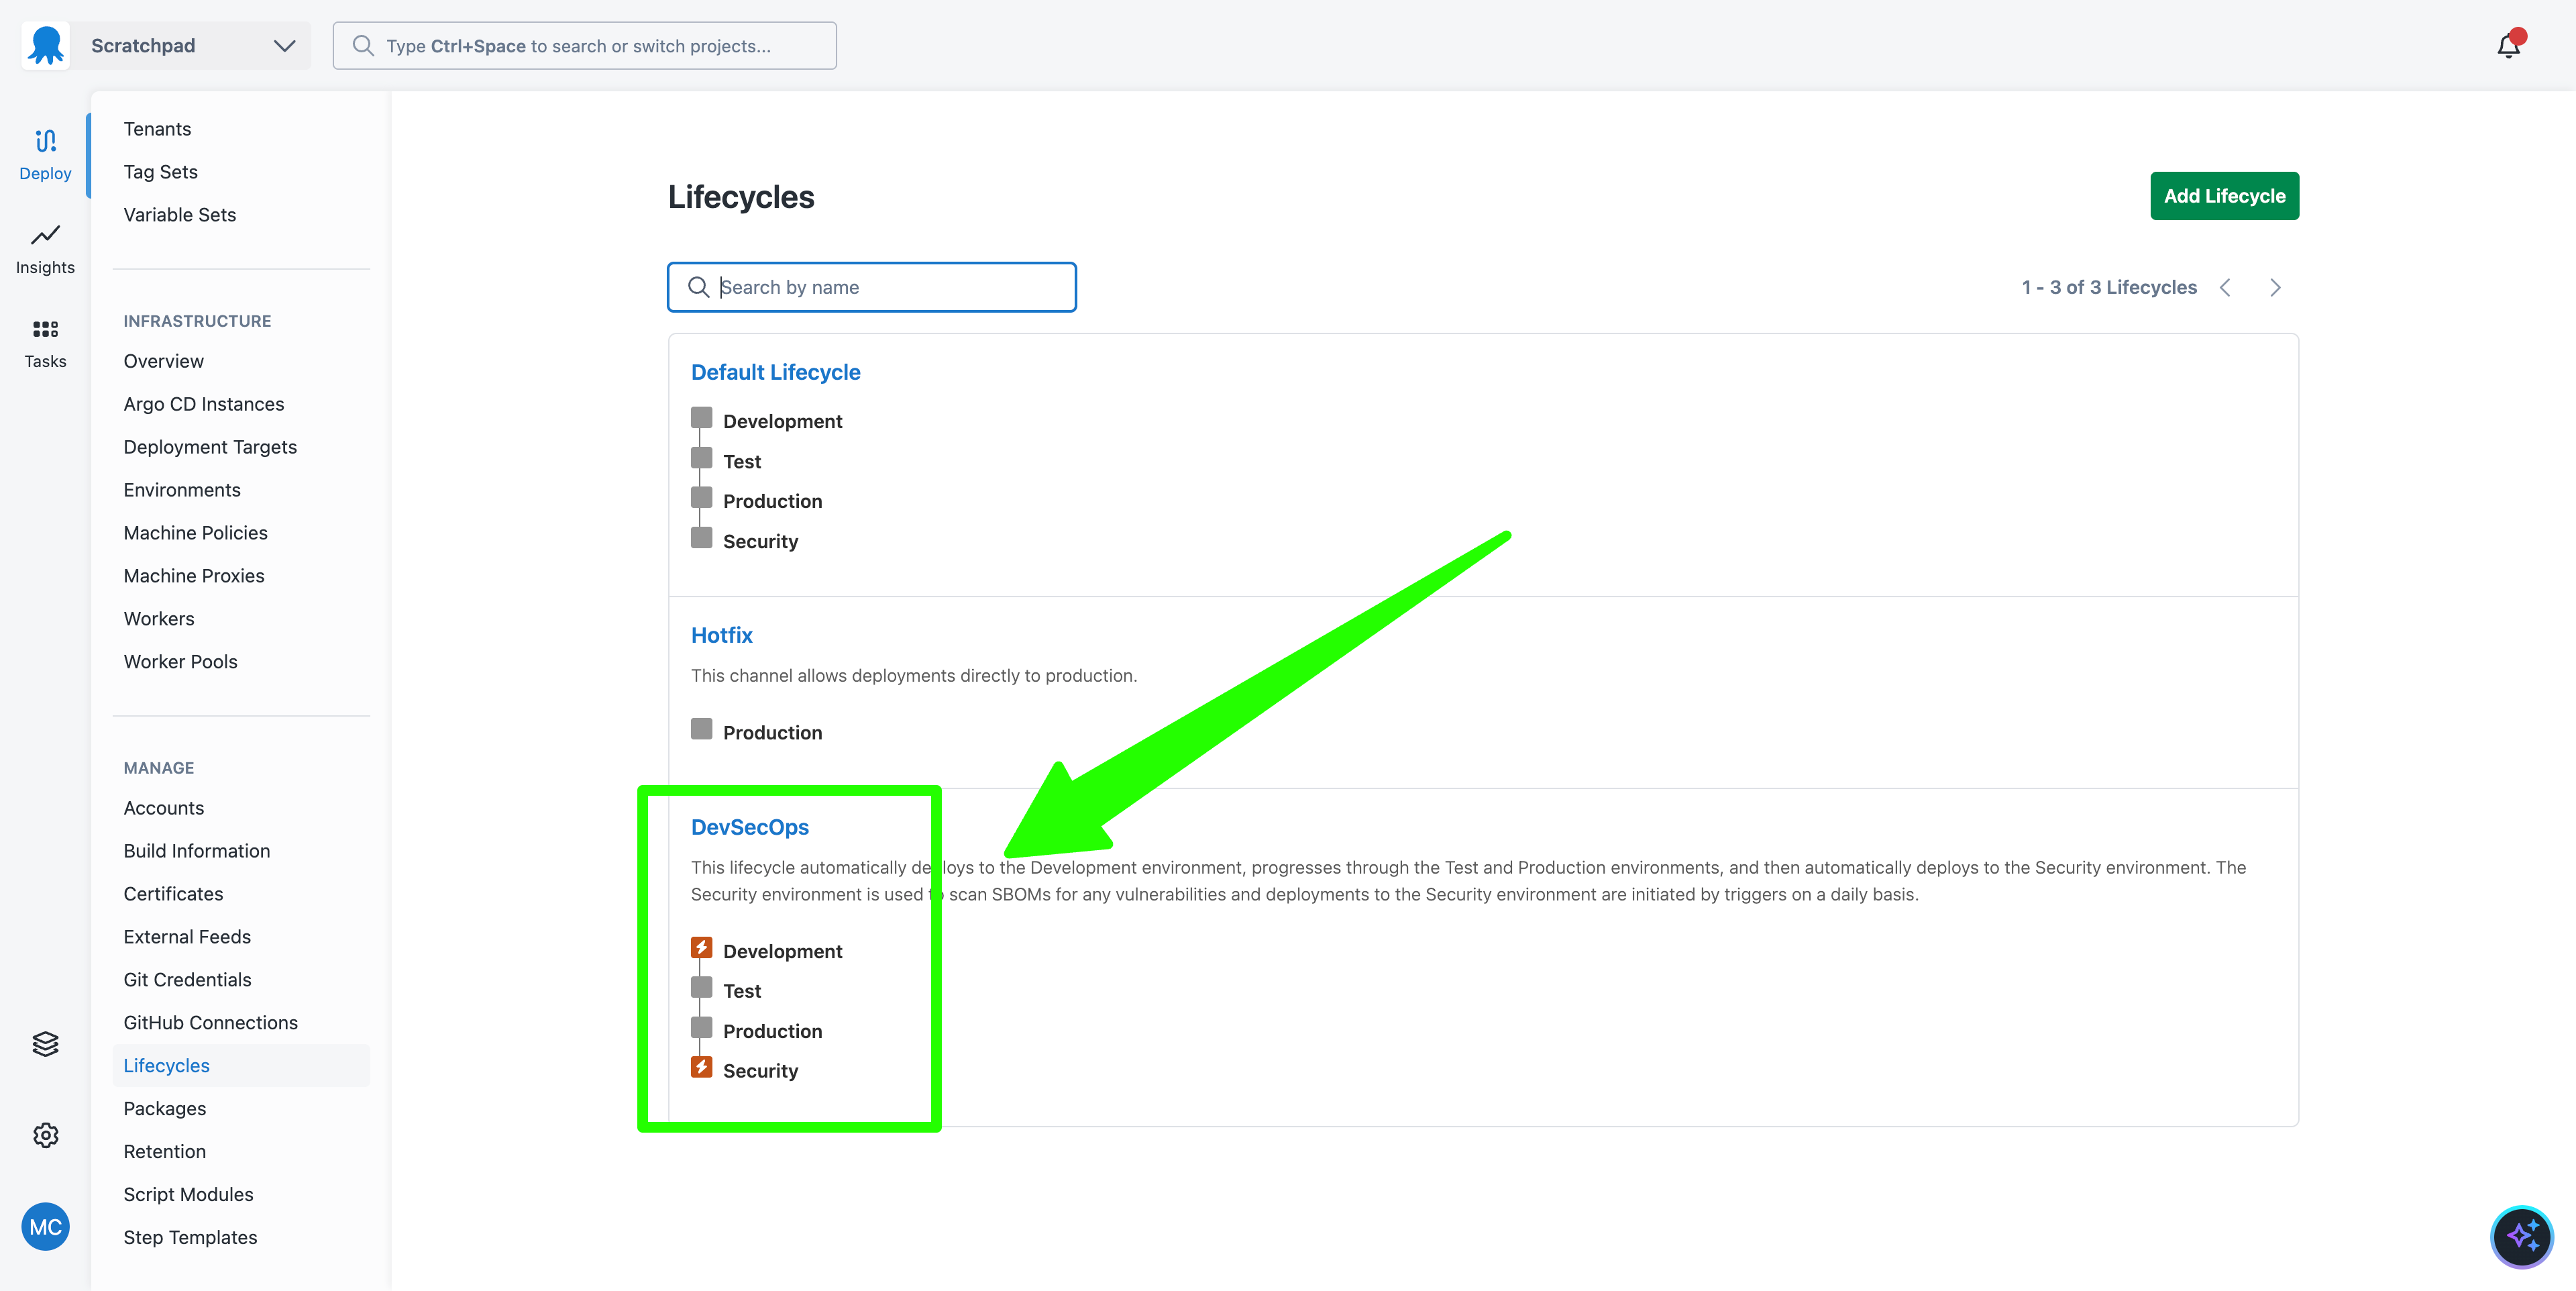Go to previous lifecycles page chevron
The image size is (2576, 1291).
point(2225,288)
